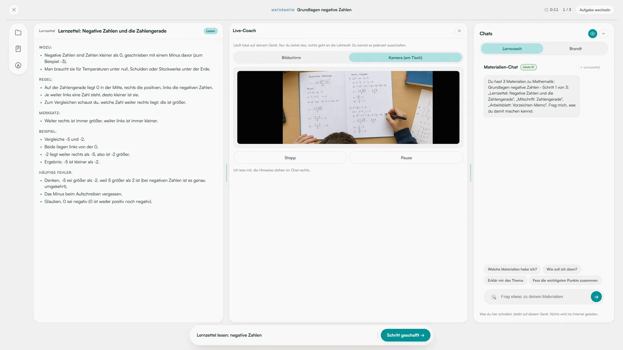Click the divider handle right of Live-Coach
The height and width of the screenshot is (350, 623).
[x=470, y=173]
